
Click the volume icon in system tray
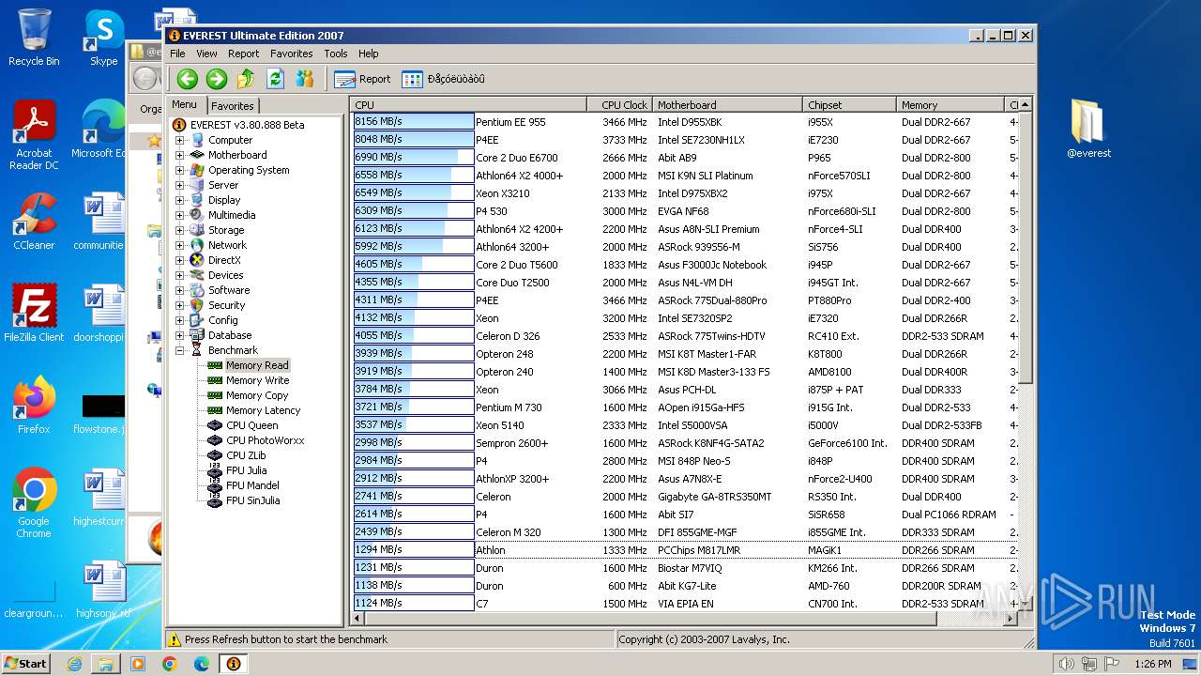1066,664
